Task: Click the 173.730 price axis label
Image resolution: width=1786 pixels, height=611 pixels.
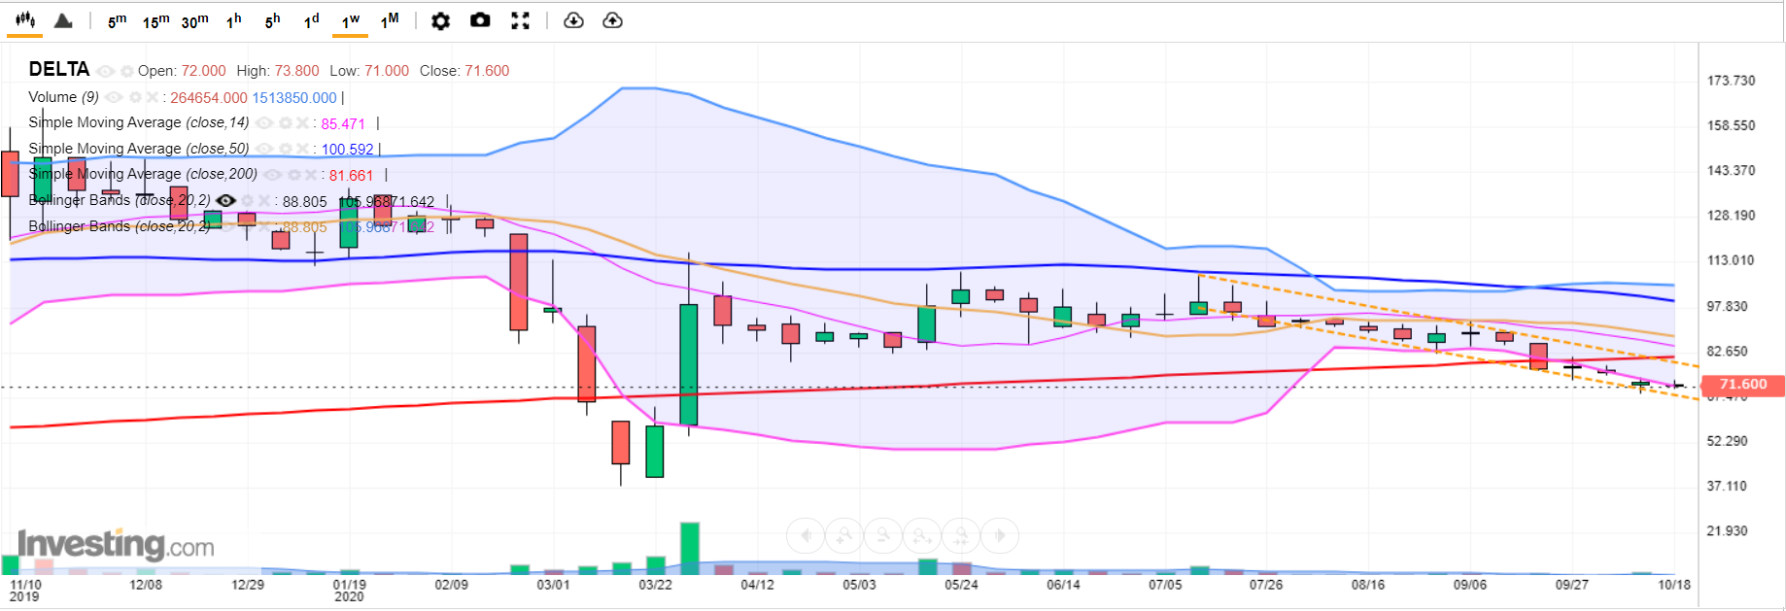Action: tap(1731, 81)
